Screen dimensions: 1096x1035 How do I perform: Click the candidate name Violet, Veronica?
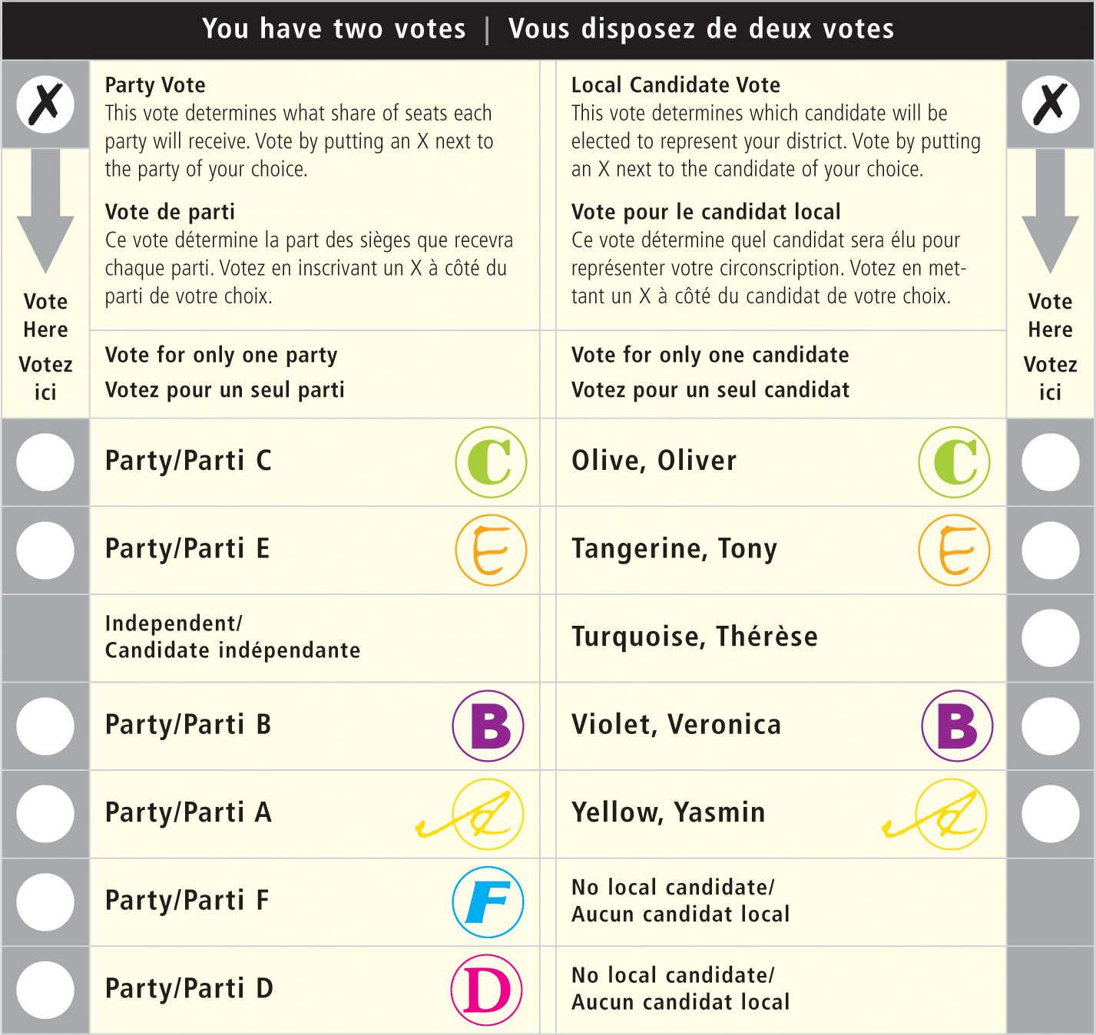676,725
